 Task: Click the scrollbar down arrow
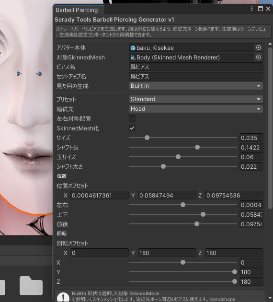click(270, 298)
